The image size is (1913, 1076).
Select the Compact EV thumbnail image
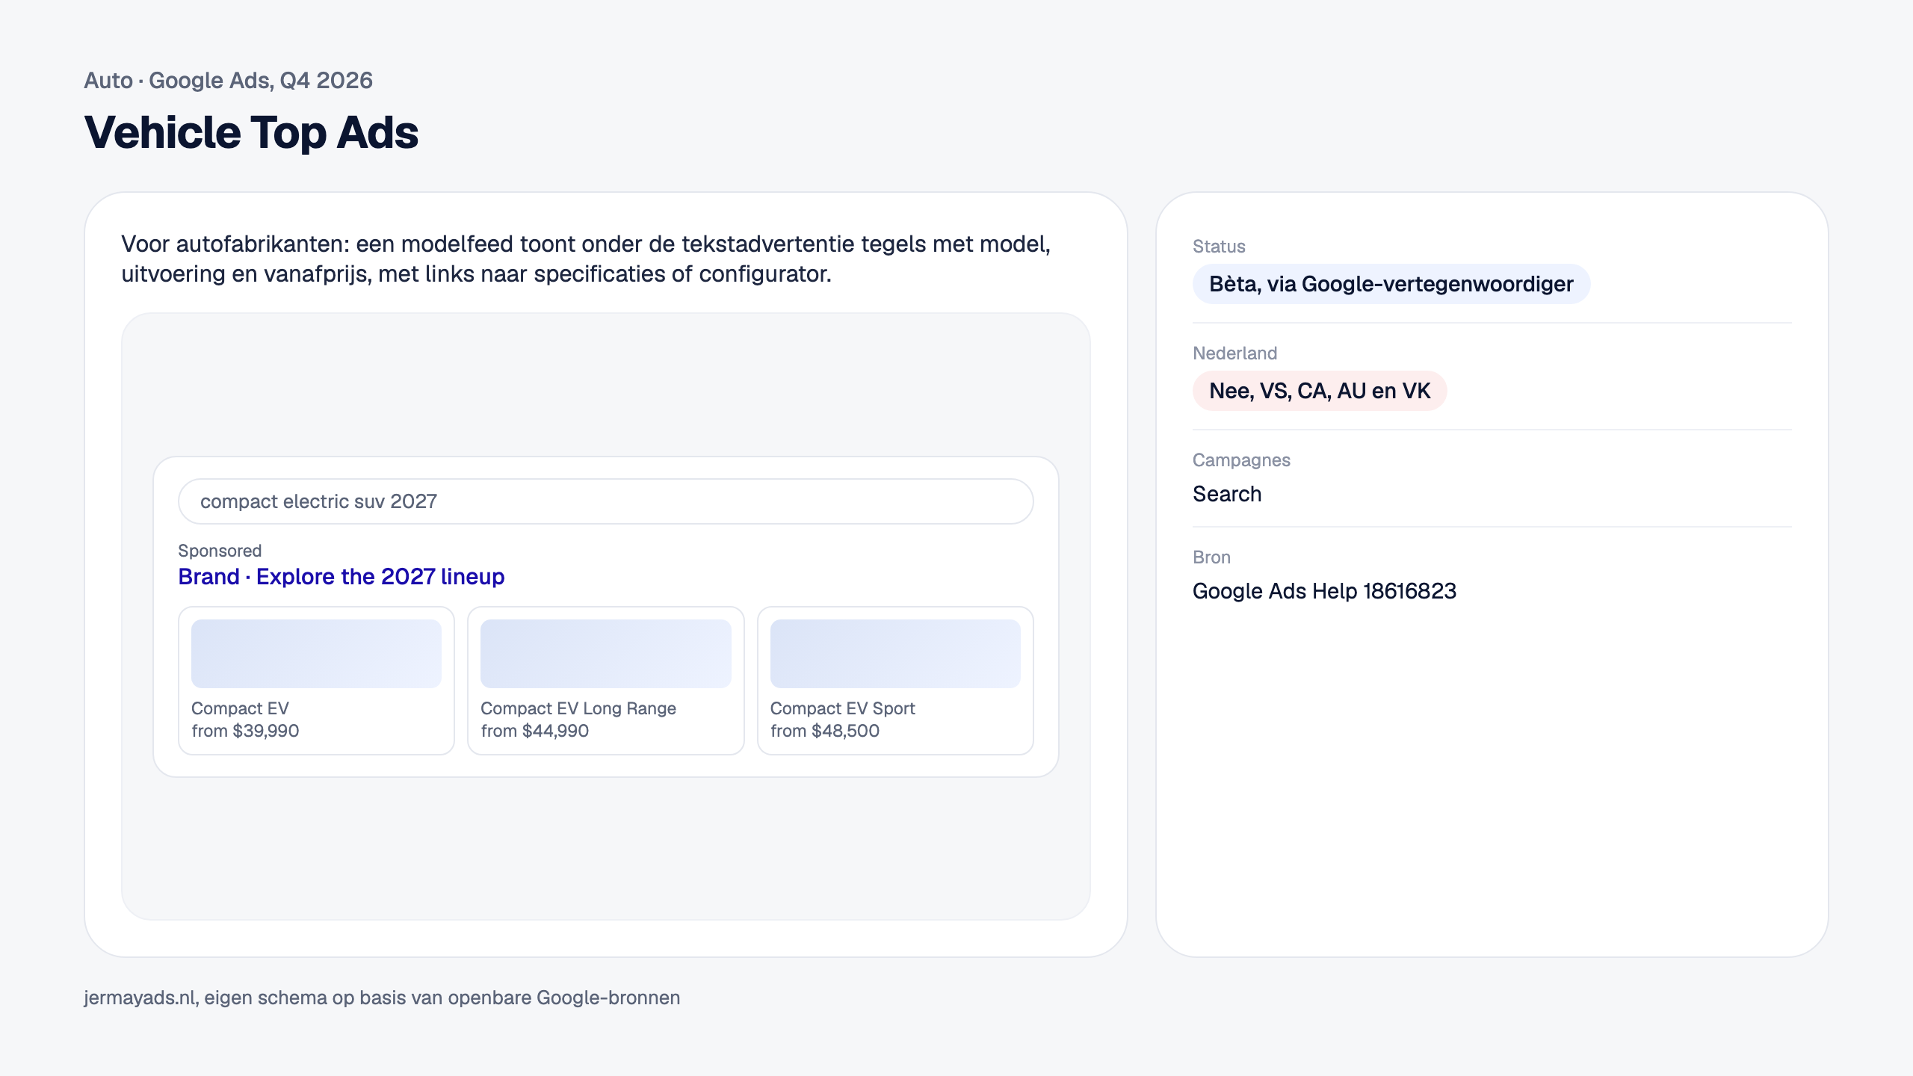point(316,654)
